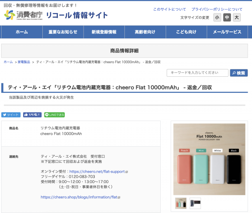
Task: Click ティ・アール・エイ株式会社 受付窓口 text
Action: (x=73, y=156)
